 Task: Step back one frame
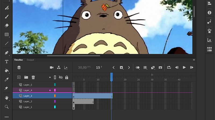177,67
